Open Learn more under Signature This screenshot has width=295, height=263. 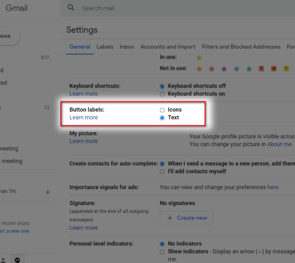pyautogui.click(x=84, y=228)
